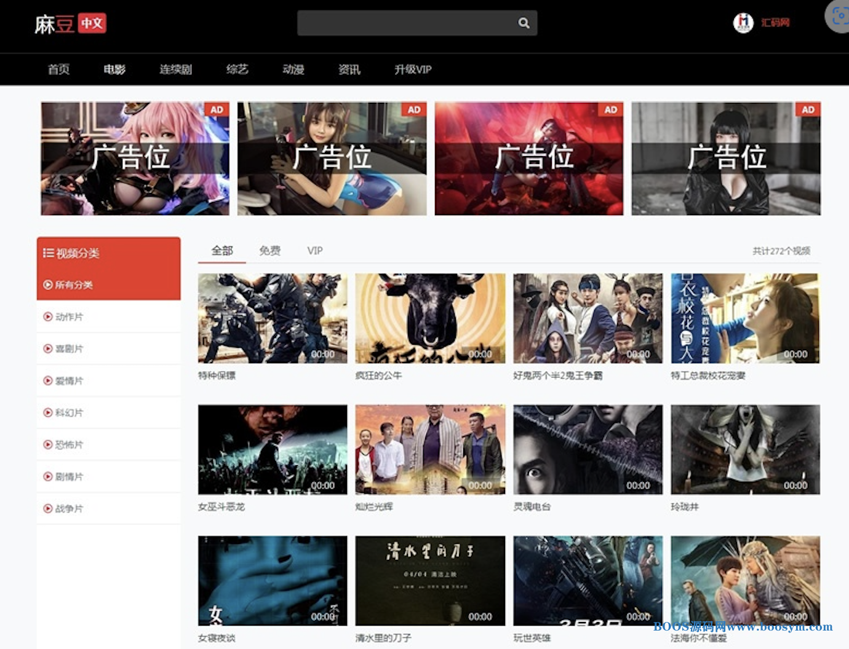Open the 动漫 navigation item

[293, 69]
